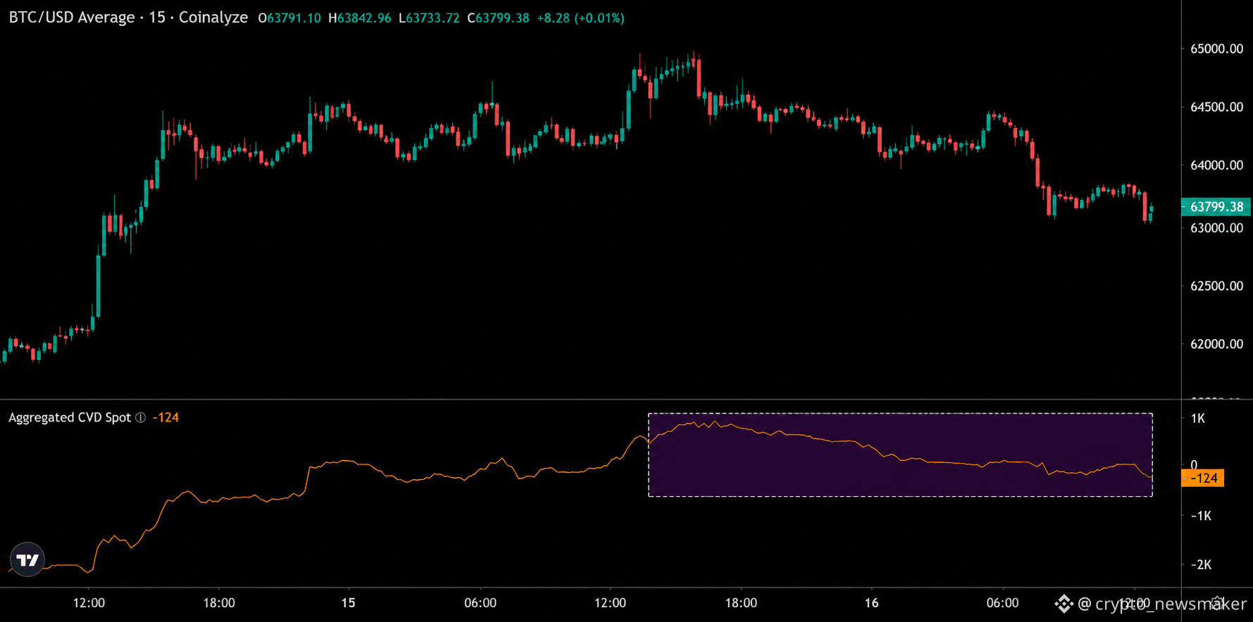Click the 64500.00 price axis label
The height and width of the screenshot is (622, 1253).
click(1216, 107)
